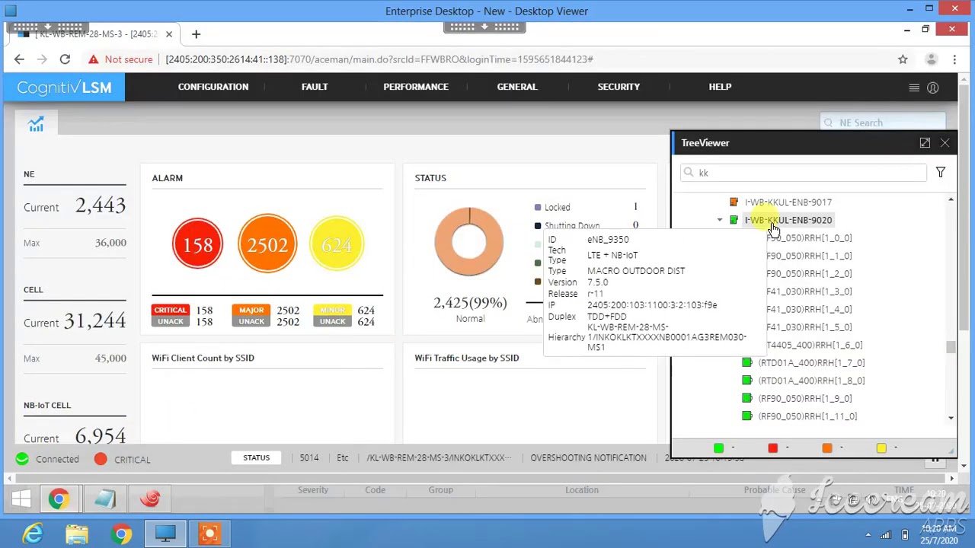Click the yellow legend swatch in TreeViewer footer
This screenshot has height=548, width=975.
coord(881,448)
